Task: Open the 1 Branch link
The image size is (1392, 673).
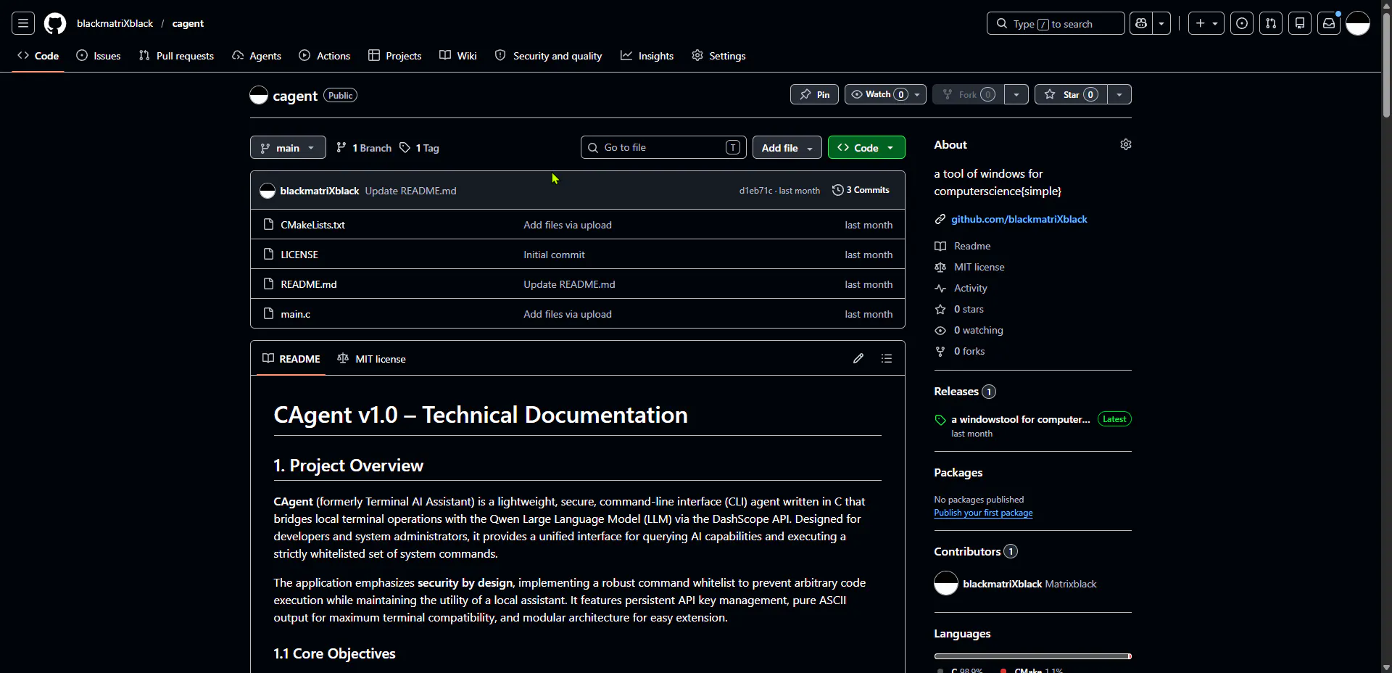Action: (x=364, y=148)
